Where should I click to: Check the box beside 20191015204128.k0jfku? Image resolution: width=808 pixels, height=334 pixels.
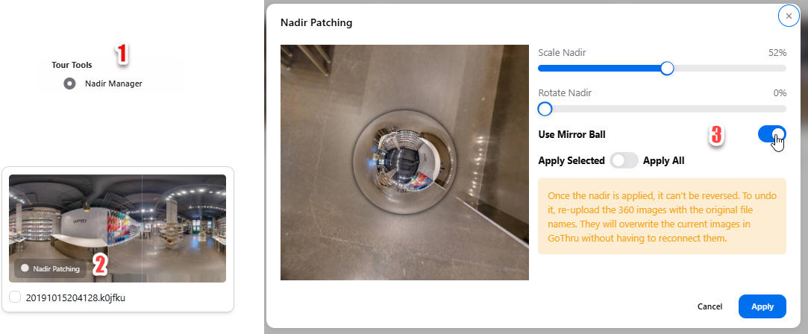pyautogui.click(x=15, y=297)
